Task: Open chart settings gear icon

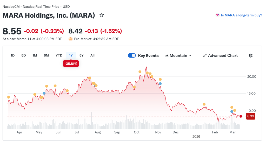Action: pyautogui.click(x=251, y=55)
